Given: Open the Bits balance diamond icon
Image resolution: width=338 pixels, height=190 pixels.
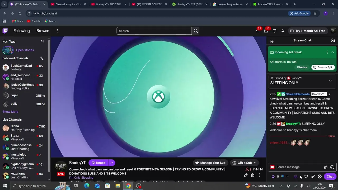Looking at the screenshot, I should [x=273, y=177].
